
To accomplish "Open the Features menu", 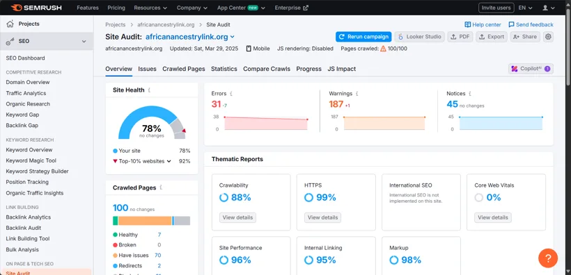I will coord(88,8).
